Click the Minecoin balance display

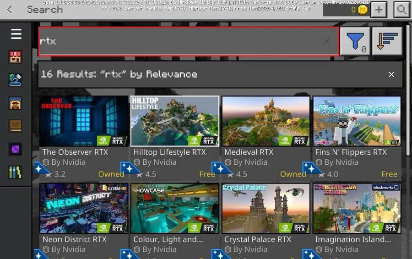pos(347,10)
